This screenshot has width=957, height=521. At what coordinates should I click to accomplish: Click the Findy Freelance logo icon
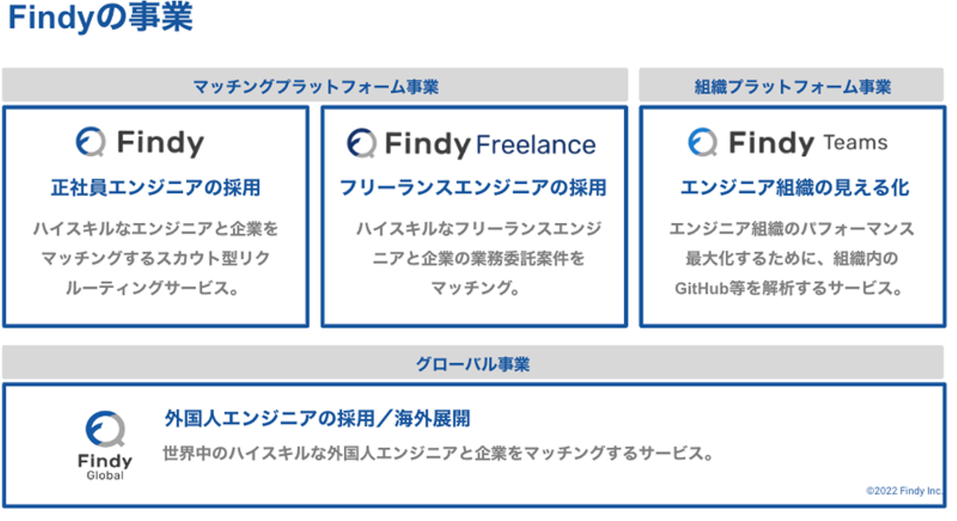click(x=361, y=143)
